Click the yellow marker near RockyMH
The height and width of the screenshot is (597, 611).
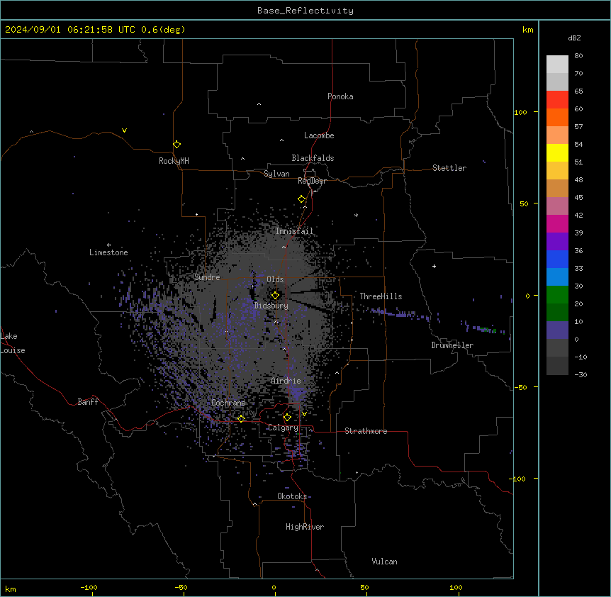tap(176, 144)
